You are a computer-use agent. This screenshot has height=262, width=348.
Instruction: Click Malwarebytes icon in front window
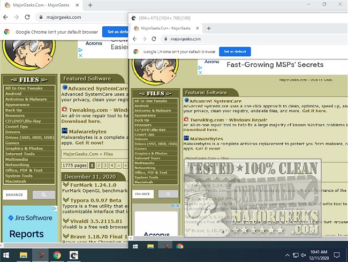(186, 138)
